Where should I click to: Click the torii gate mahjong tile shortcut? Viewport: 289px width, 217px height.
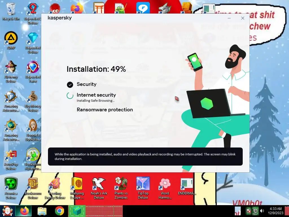point(99,8)
